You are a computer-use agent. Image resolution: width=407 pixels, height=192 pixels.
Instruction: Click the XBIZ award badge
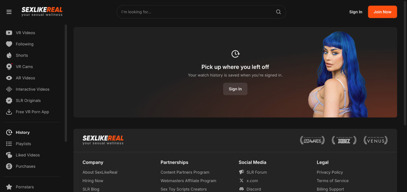[344, 140]
